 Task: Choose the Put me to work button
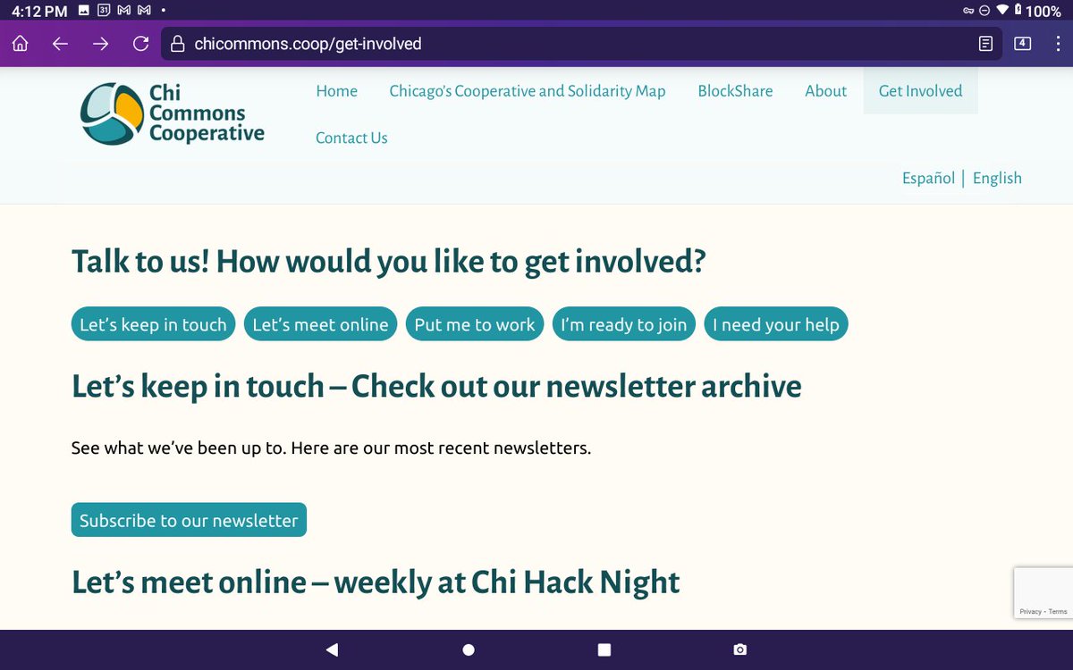coord(475,324)
